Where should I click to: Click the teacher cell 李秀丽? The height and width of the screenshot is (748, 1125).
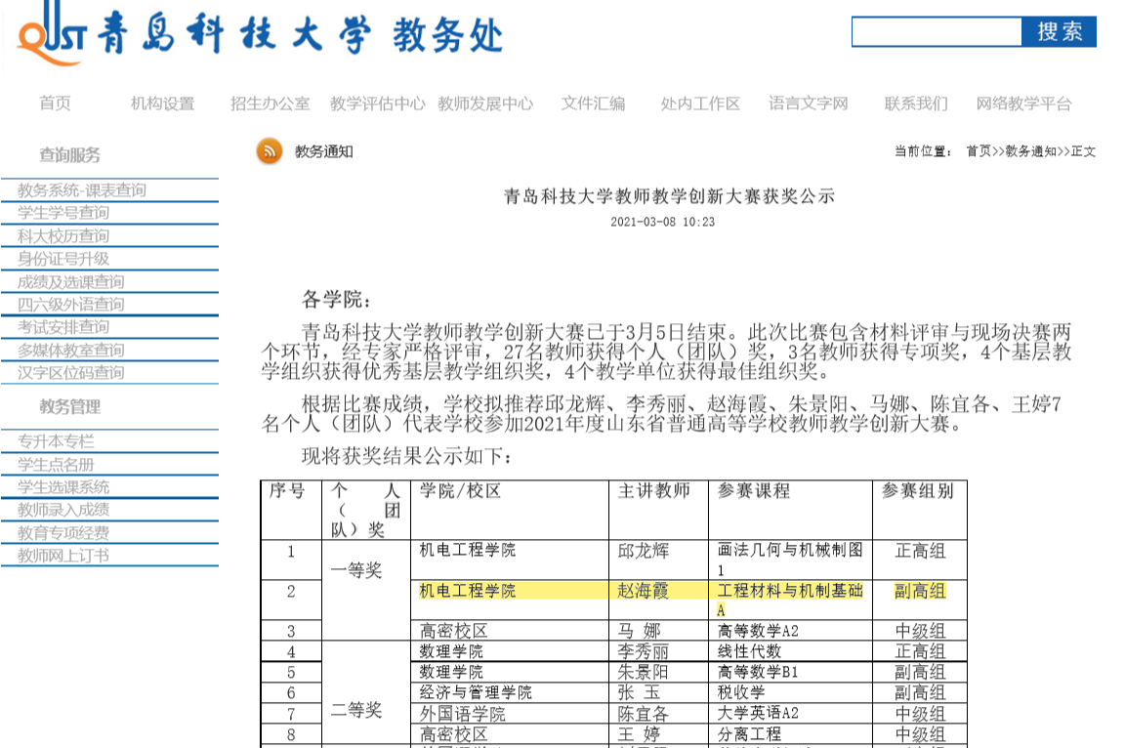643,652
